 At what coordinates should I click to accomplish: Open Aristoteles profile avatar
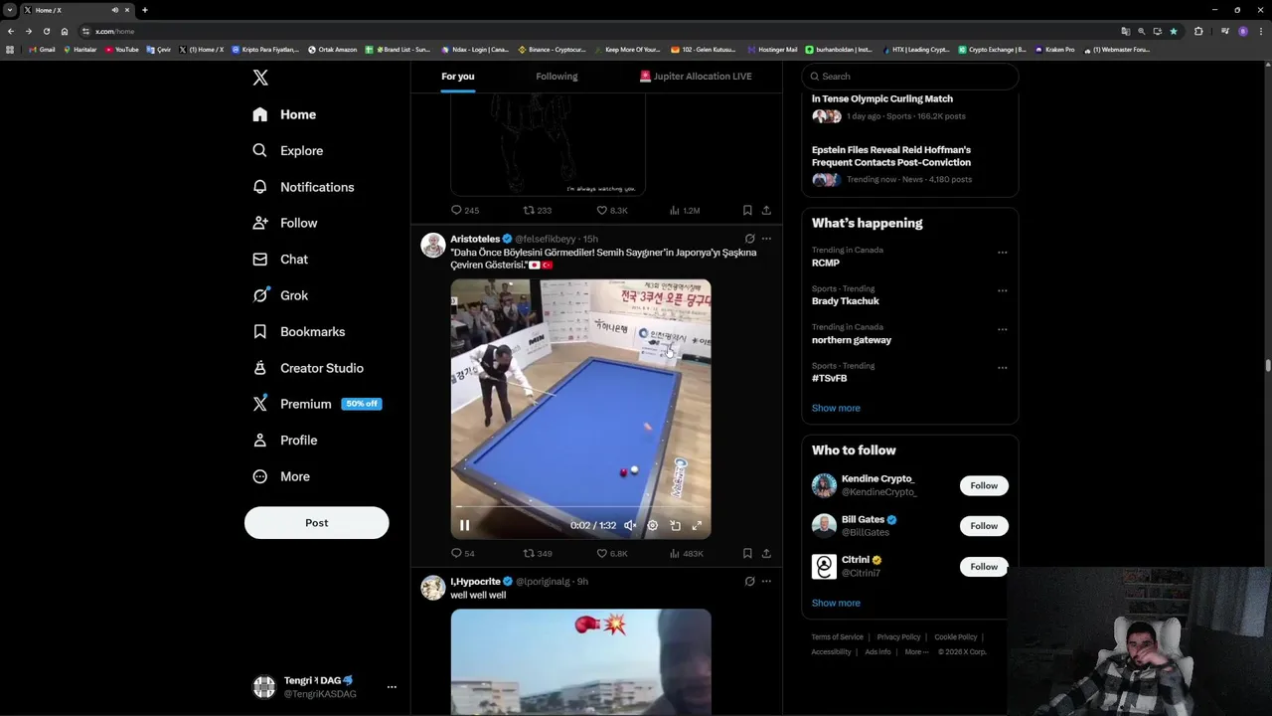pos(433,245)
